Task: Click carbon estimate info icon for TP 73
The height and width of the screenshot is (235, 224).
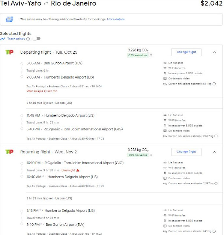Action: pyautogui.click(x=214, y=136)
